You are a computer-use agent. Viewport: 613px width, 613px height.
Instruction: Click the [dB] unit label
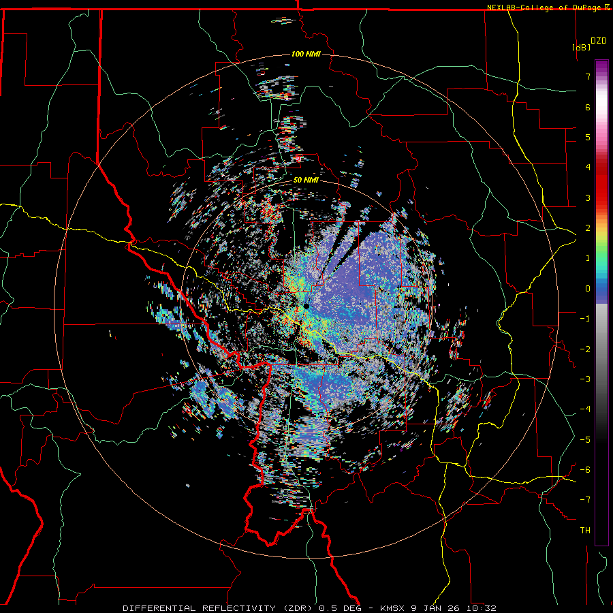coord(581,47)
